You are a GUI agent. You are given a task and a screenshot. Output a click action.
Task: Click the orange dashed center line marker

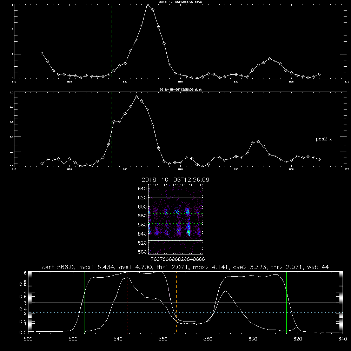tap(177, 302)
